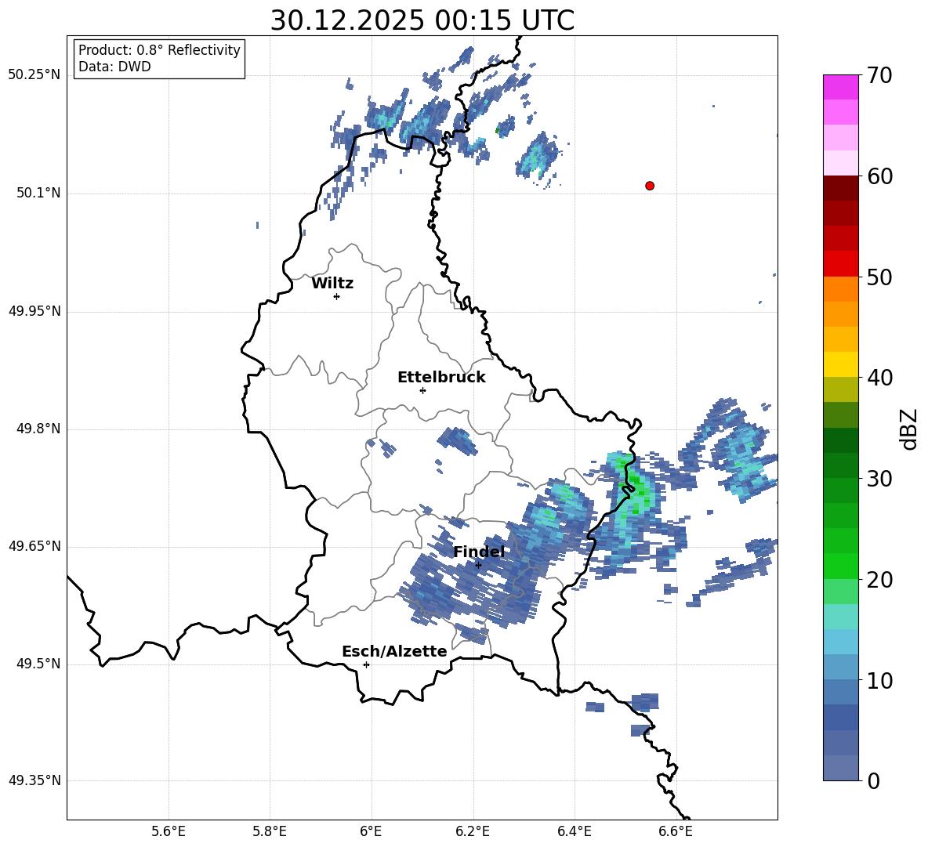Screen dimensions: 928x847
Task: Click the Esch/Alzette location cross marker
Action: click(x=366, y=664)
